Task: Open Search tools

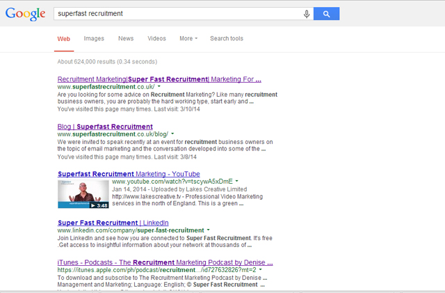Action: (227, 38)
